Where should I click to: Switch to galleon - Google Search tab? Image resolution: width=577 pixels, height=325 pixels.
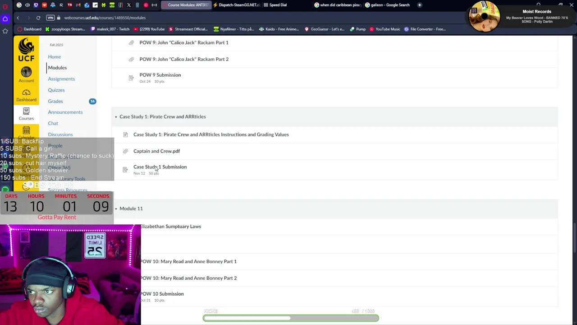coord(388,5)
